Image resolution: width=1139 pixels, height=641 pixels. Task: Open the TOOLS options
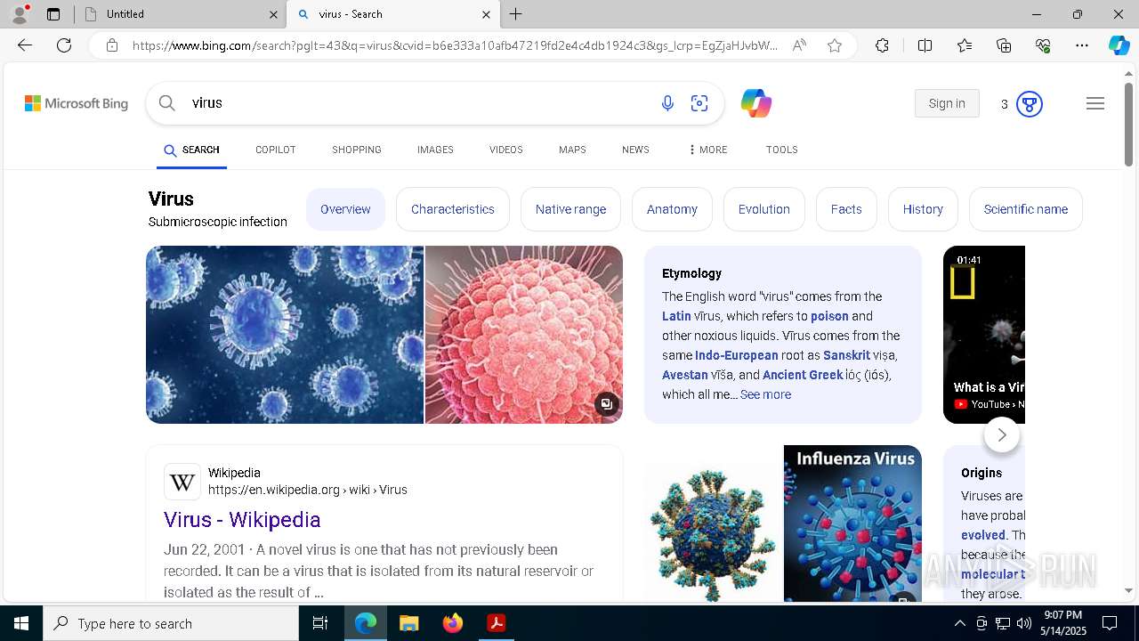click(781, 150)
